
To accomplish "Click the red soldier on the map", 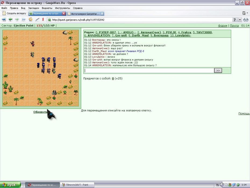I will tap(32, 44).
